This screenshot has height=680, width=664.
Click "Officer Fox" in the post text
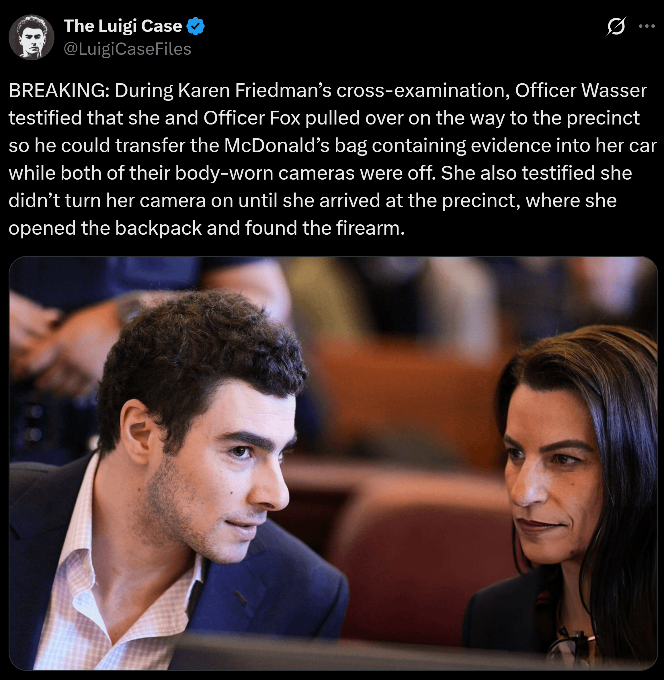point(252,118)
